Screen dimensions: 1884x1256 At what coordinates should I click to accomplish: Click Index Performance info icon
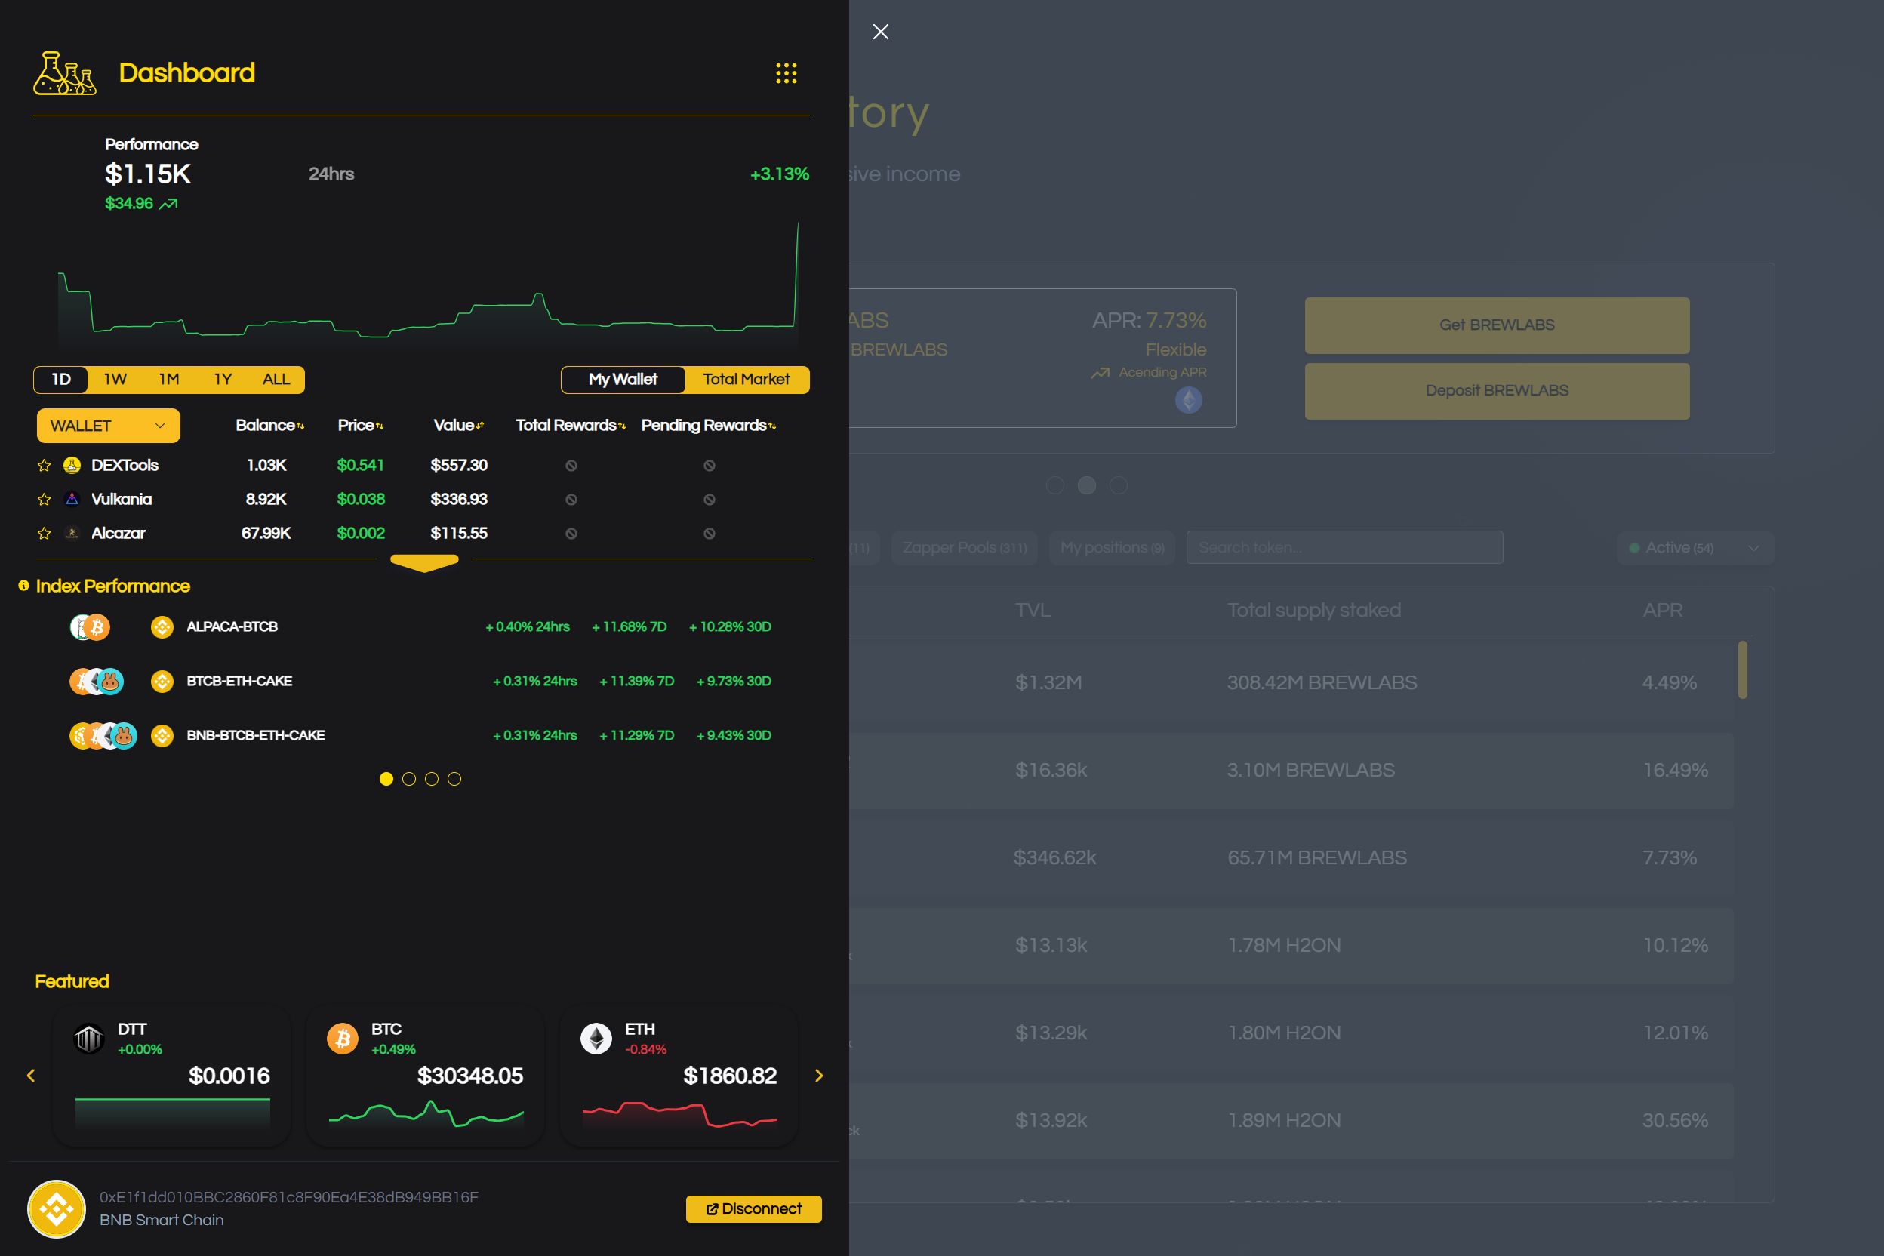point(23,586)
